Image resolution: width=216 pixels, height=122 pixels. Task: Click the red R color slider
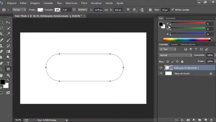(188, 23)
